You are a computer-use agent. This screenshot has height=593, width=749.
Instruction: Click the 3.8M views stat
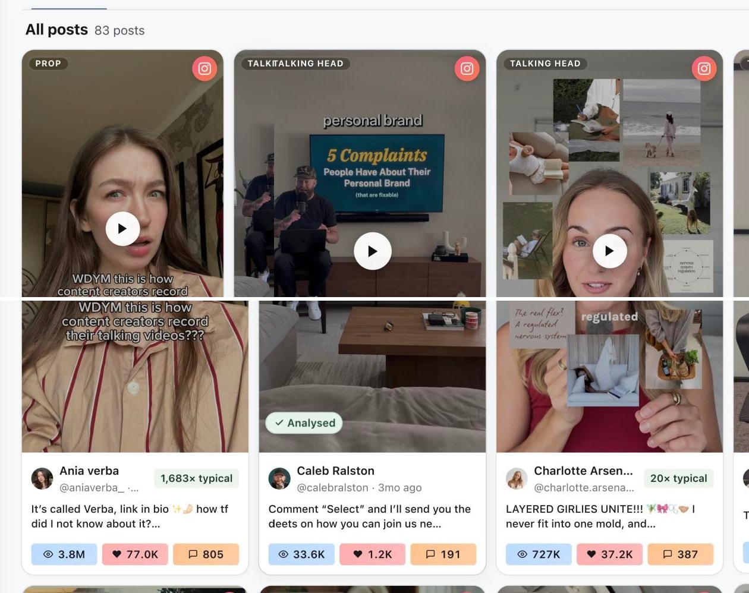(64, 554)
